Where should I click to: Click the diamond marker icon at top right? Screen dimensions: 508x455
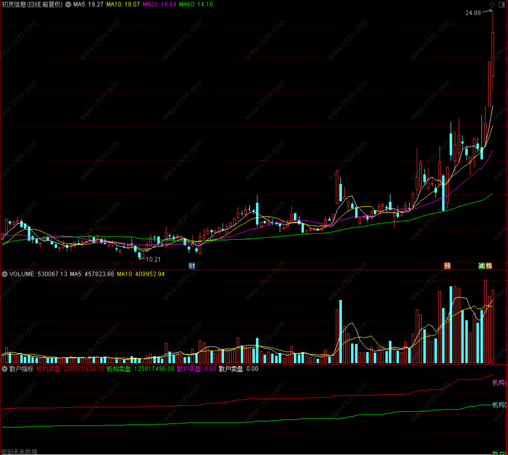tap(492, 4)
